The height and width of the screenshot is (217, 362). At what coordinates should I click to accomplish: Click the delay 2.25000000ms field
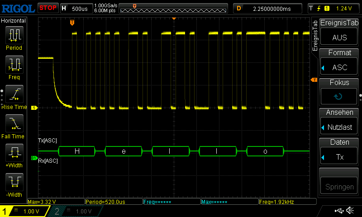click(272, 9)
